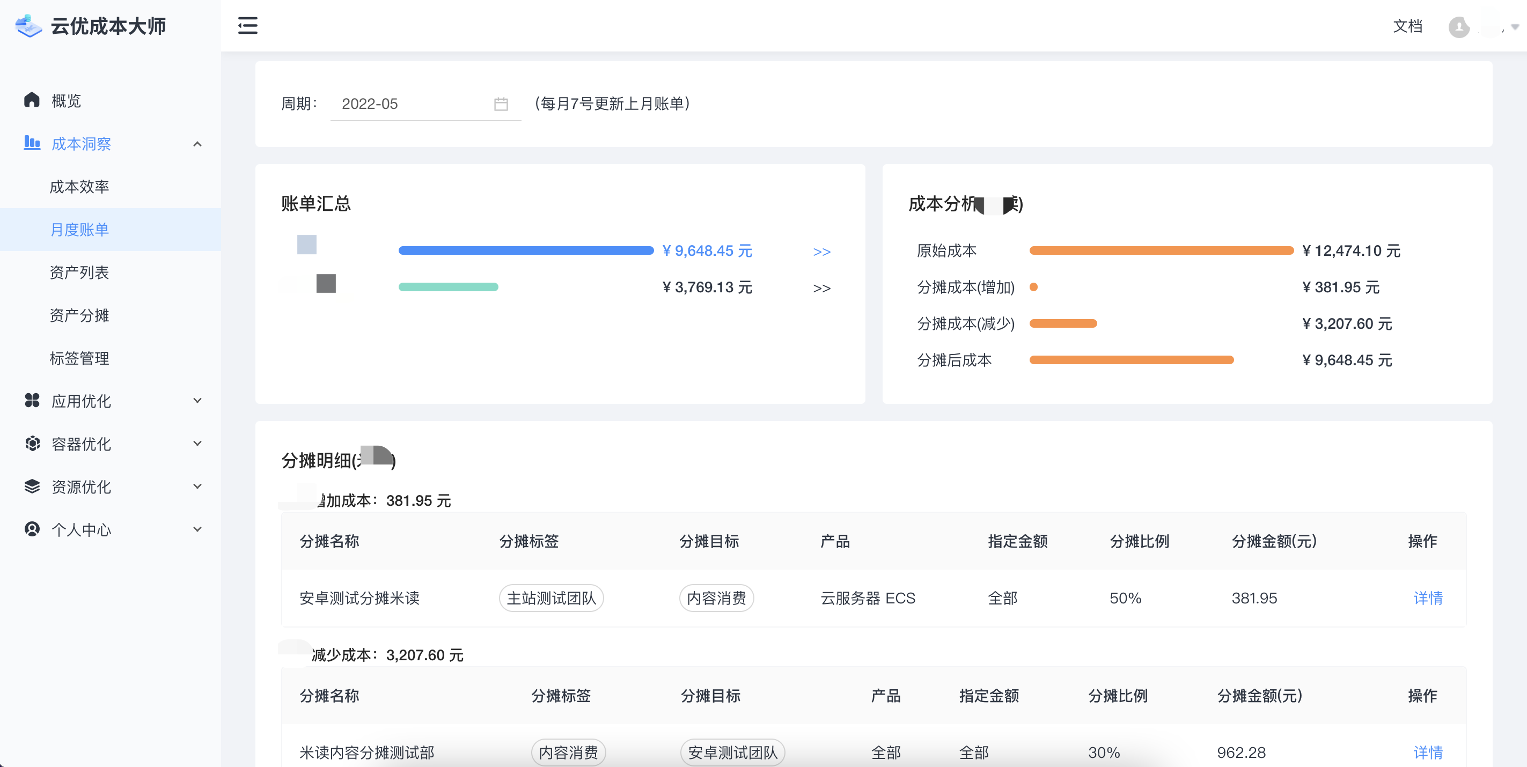Click the 原始成本 orange bar
Image resolution: width=1527 pixels, height=767 pixels.
(x=1161, y=250)
